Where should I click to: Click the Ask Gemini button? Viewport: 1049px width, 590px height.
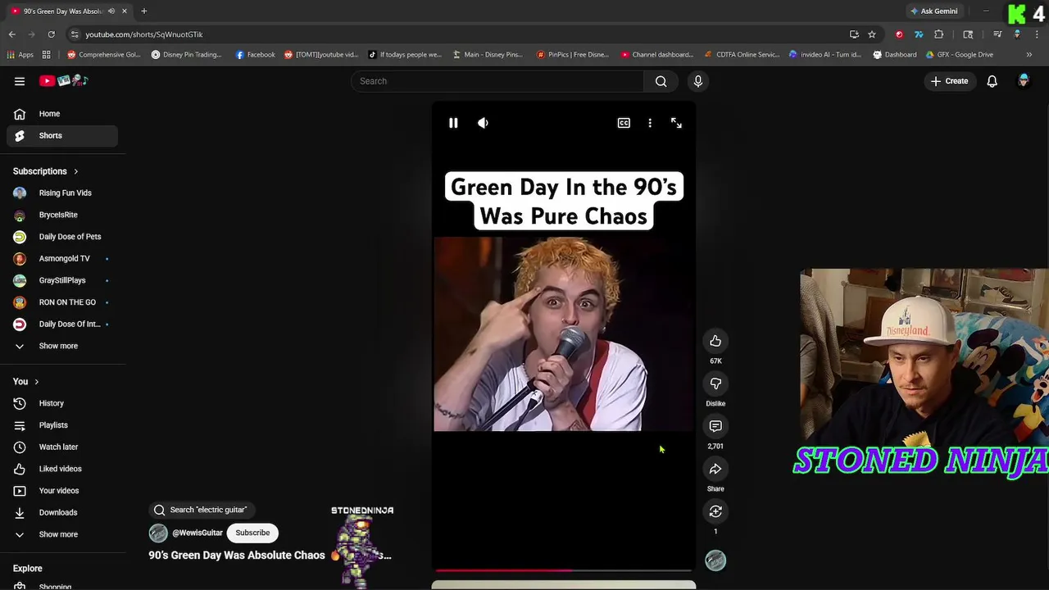click(x=934, y=11)
